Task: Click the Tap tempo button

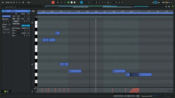Action: click(x=3, y=2)
